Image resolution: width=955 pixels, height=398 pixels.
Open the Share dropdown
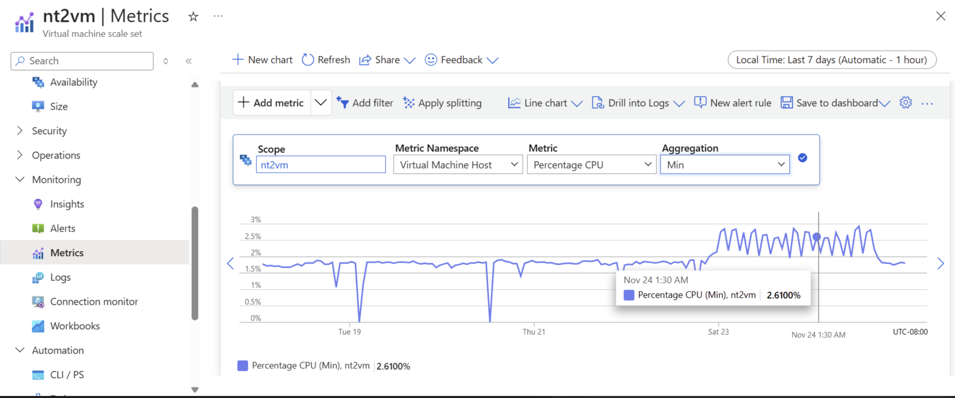click(x=387, y=60)
